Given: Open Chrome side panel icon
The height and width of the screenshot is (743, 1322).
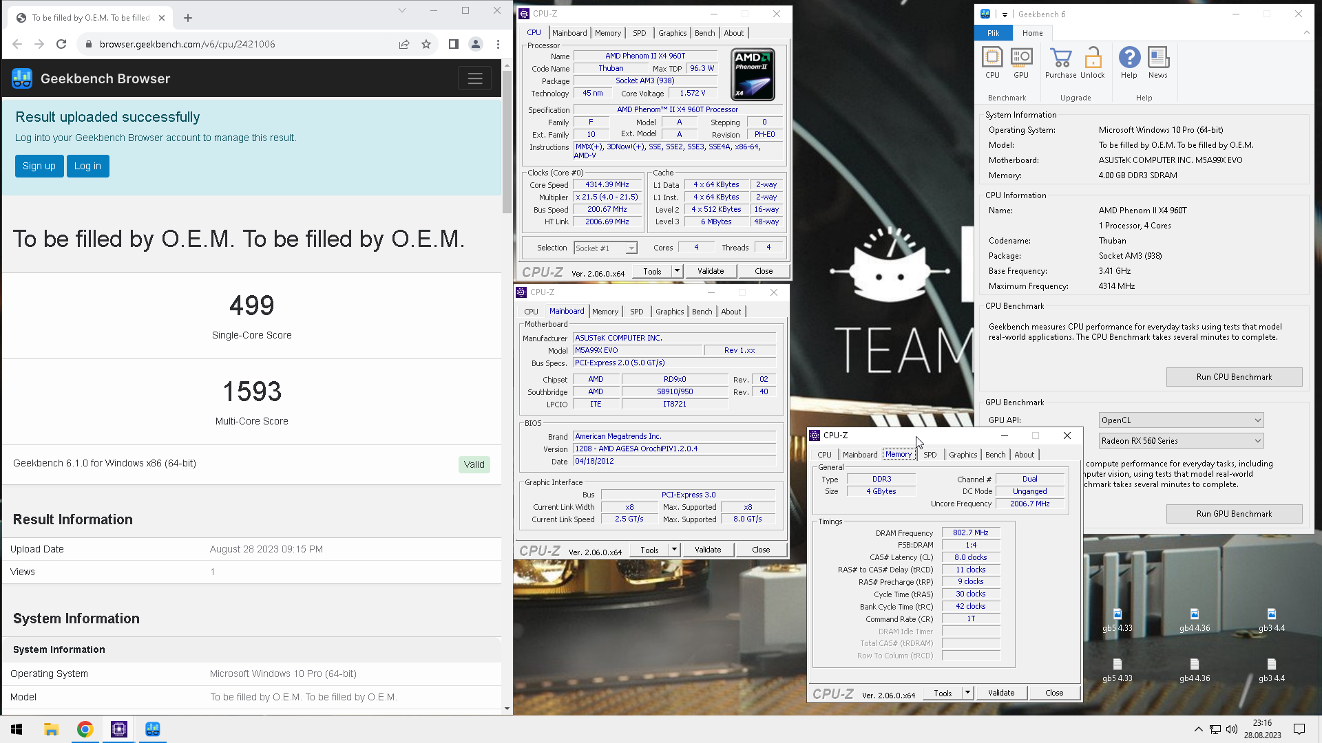Looking at the screenshot, I should pyautogui.click(x=453, y=44).
